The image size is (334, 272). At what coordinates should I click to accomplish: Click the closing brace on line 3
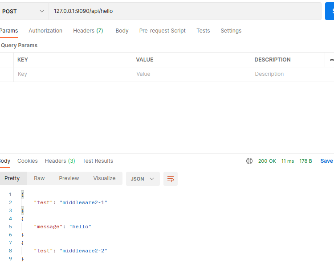click(23, 210)
